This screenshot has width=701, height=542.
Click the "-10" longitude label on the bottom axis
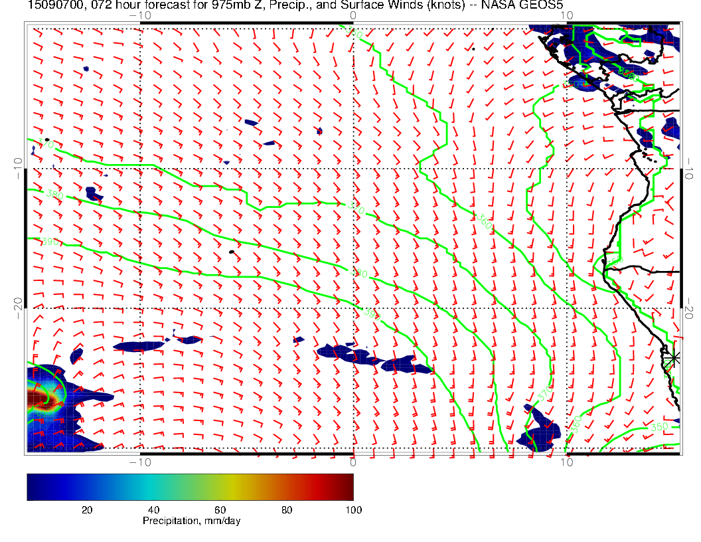click(140, 462)
